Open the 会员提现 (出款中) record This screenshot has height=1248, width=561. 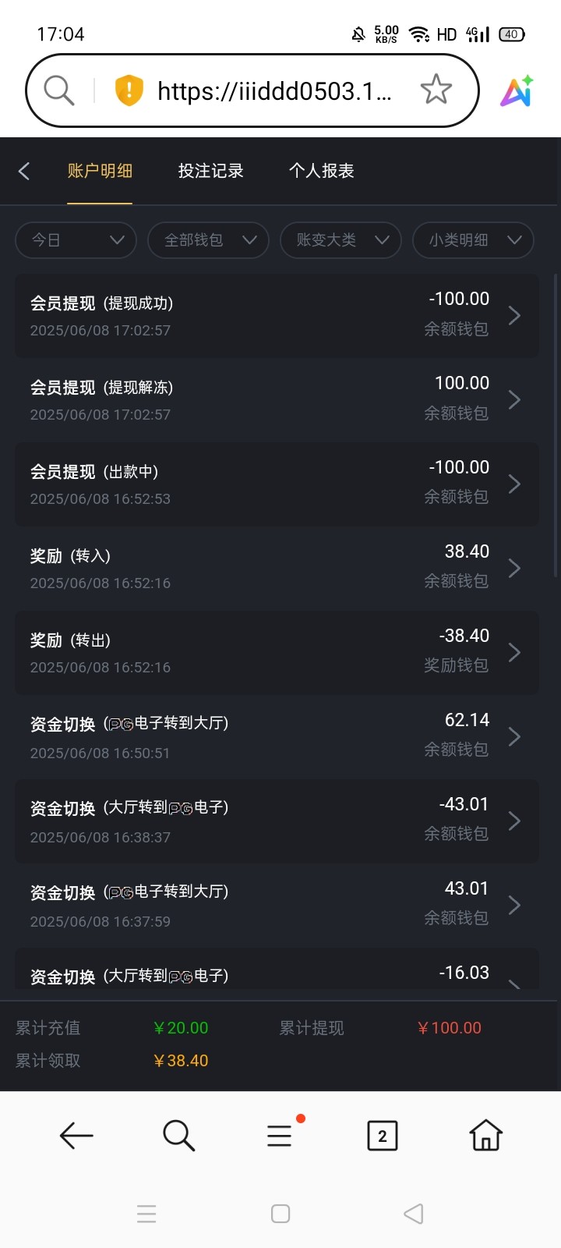tap(277, 484)
